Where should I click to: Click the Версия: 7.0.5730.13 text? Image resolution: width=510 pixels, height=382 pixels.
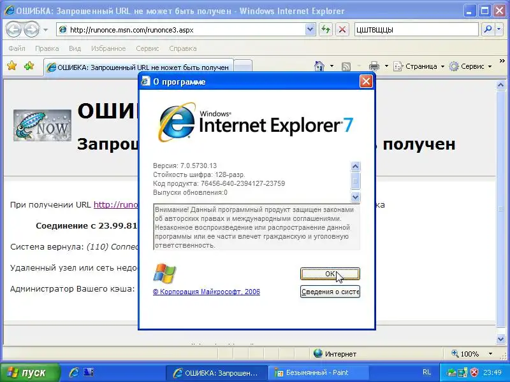click(x=185, y=166)
